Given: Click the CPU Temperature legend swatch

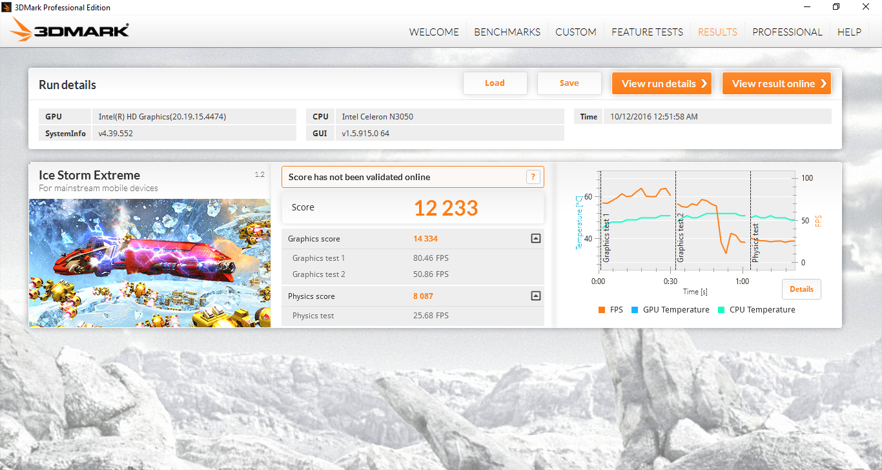Looking at the screenshot, I should 721,310.
